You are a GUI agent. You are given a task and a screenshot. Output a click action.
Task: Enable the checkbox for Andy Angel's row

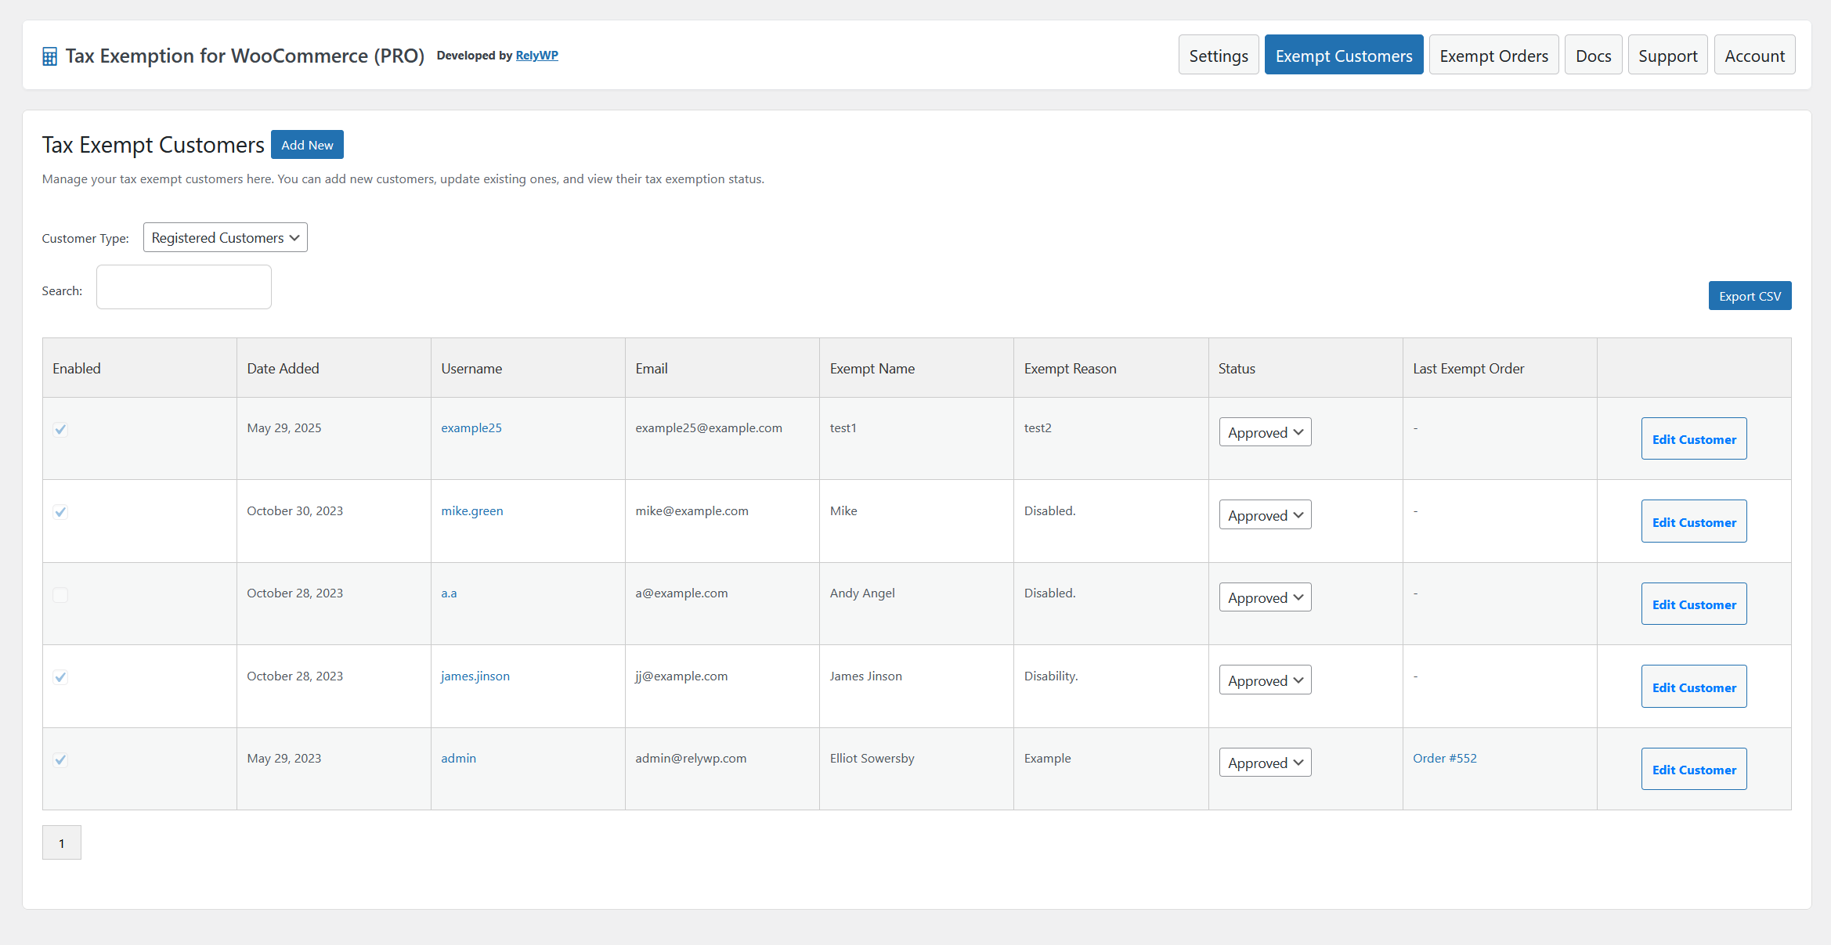[60, 595]
